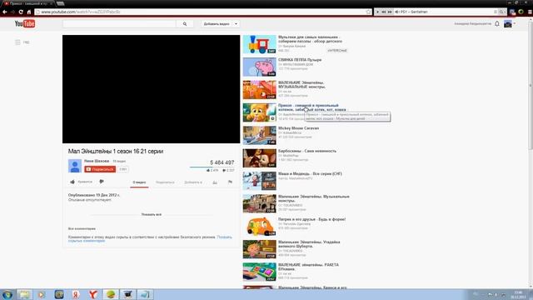Click the address bar URL
This screenshot has height=300, width=533.
point(81,12)
